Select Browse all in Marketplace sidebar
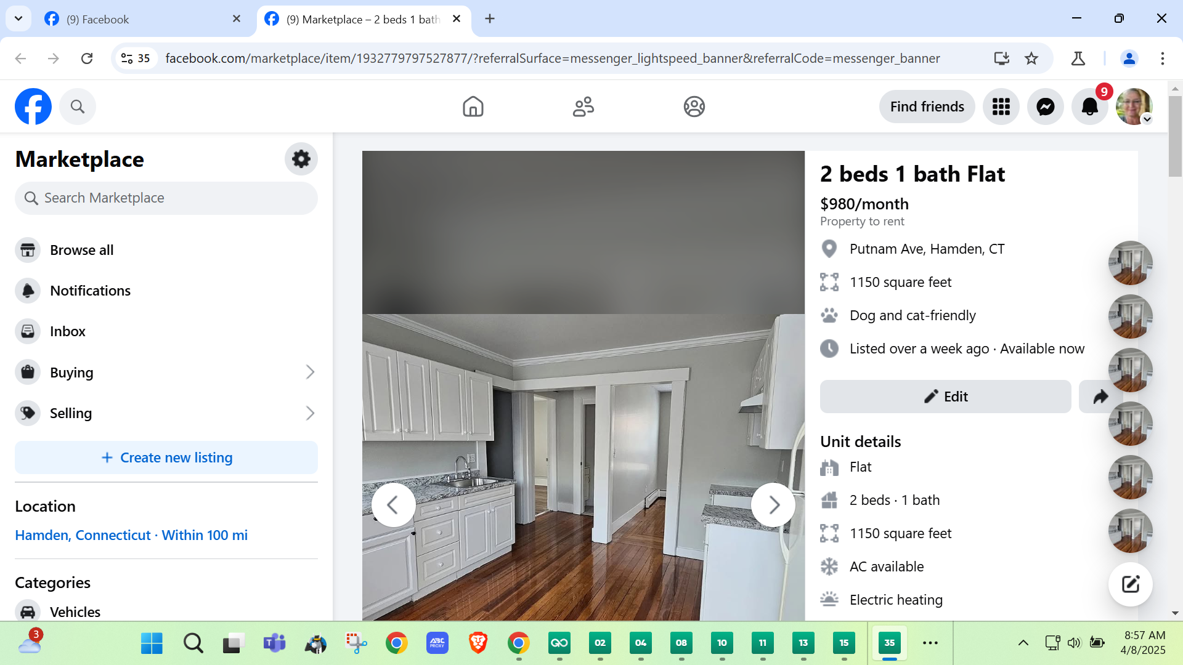 [x=82, y=250]
